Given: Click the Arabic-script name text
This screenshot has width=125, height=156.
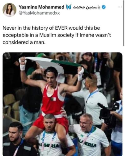Looking at the screenshot, I should tap(87, 7).
